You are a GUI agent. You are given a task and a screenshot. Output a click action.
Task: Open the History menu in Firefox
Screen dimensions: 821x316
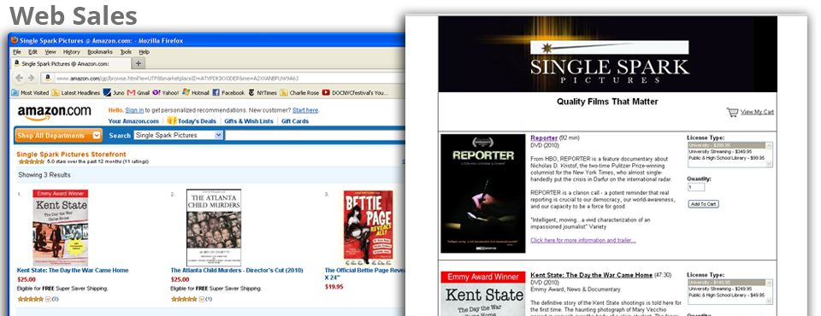[72, 52]
